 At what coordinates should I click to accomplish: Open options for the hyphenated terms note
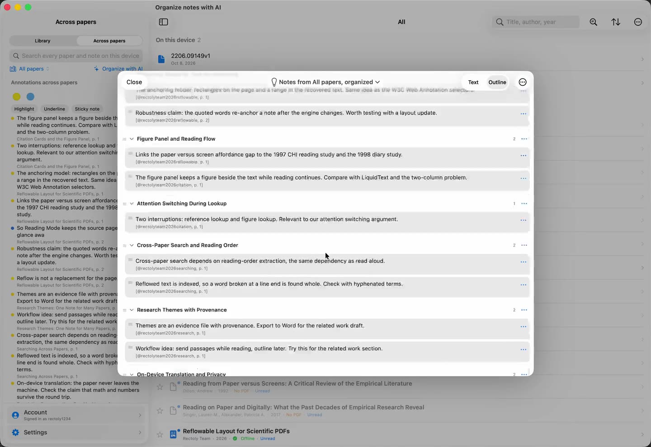(x=523, y=285)
